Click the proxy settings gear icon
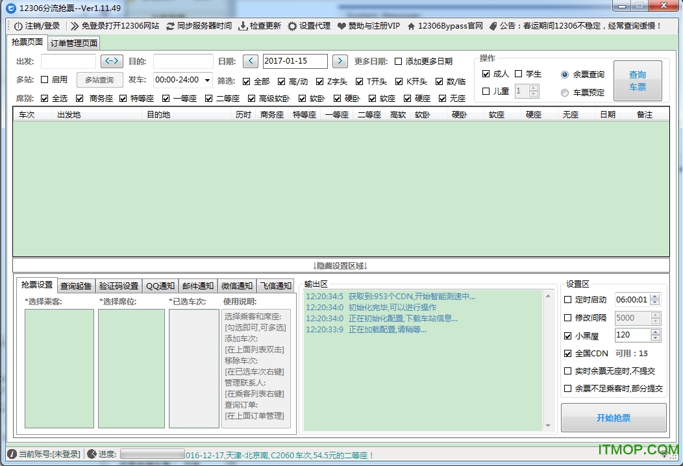The height and width of the screenshot is (466, 683). tap(292, 26)
